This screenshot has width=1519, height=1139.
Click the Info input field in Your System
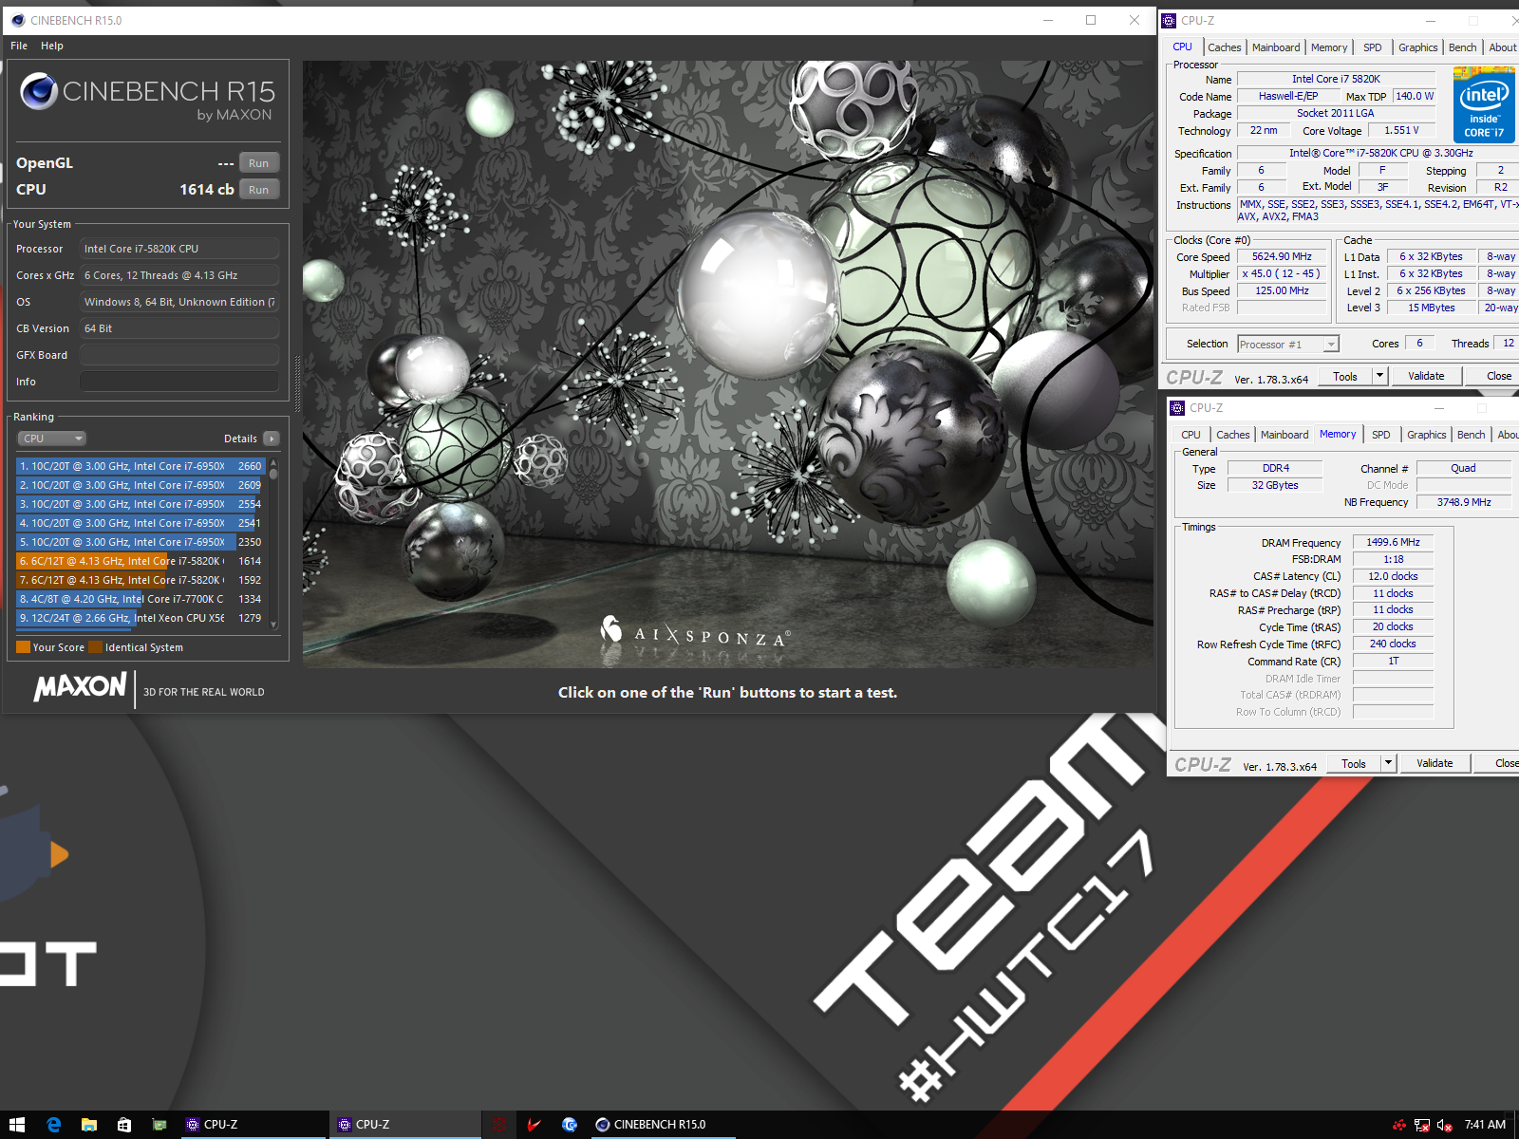point(179,382)
